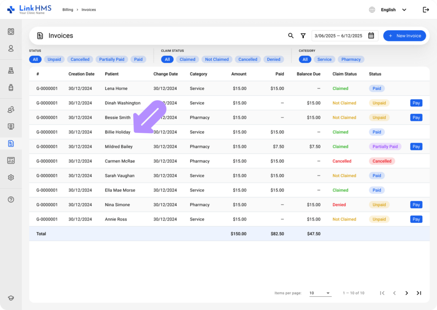The height and width of the screenshot is (310, 437).
Task: Click the $150.00 total amount
Action: (x=239, y=234)
